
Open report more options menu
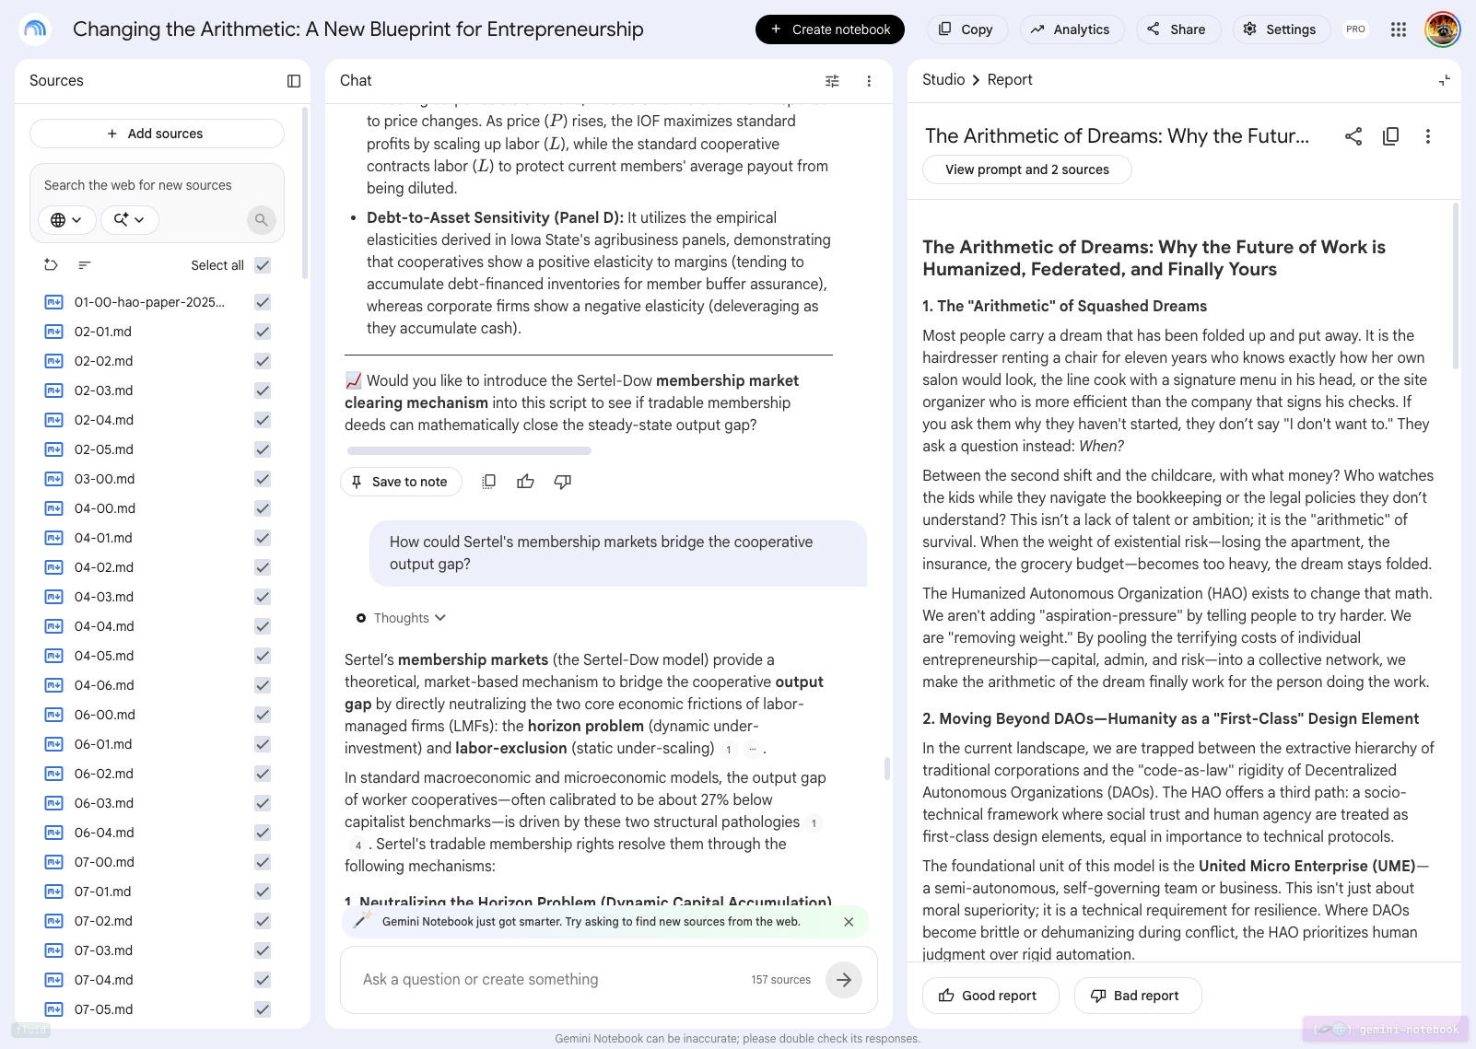click(1428, 136)
